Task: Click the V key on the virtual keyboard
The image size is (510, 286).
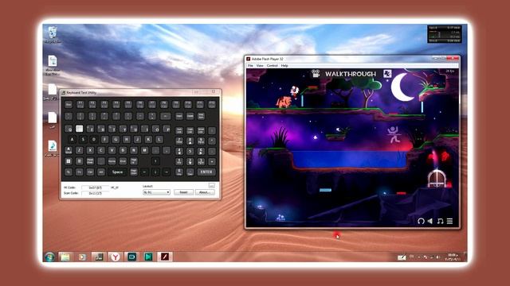Action: click(112, 150)
